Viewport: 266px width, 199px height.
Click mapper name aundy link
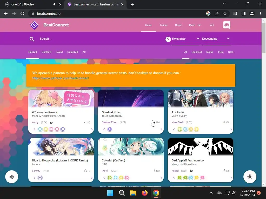pyautogui.click(x=35, y=122)
